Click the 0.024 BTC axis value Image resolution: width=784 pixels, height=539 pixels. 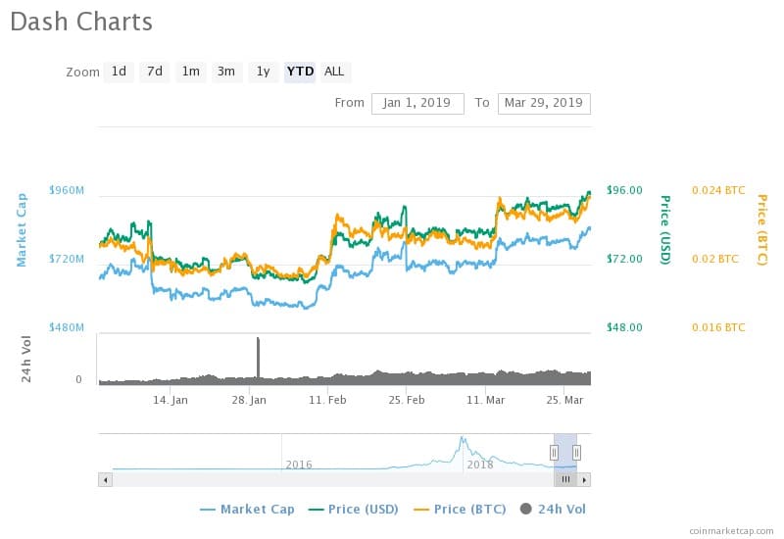718,190
